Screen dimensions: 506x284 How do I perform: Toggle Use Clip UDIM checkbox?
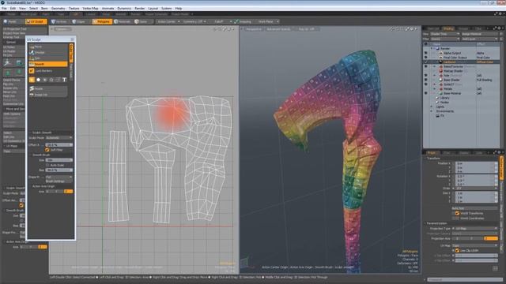pos(457,251)
